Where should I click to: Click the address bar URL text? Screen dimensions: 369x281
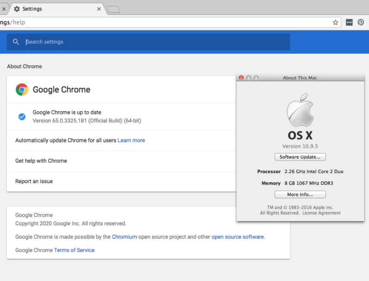[12, 22]
